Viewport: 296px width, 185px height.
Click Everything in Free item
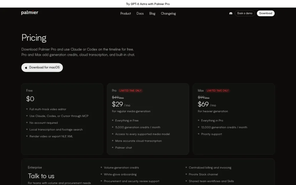(x=127, y=121)
